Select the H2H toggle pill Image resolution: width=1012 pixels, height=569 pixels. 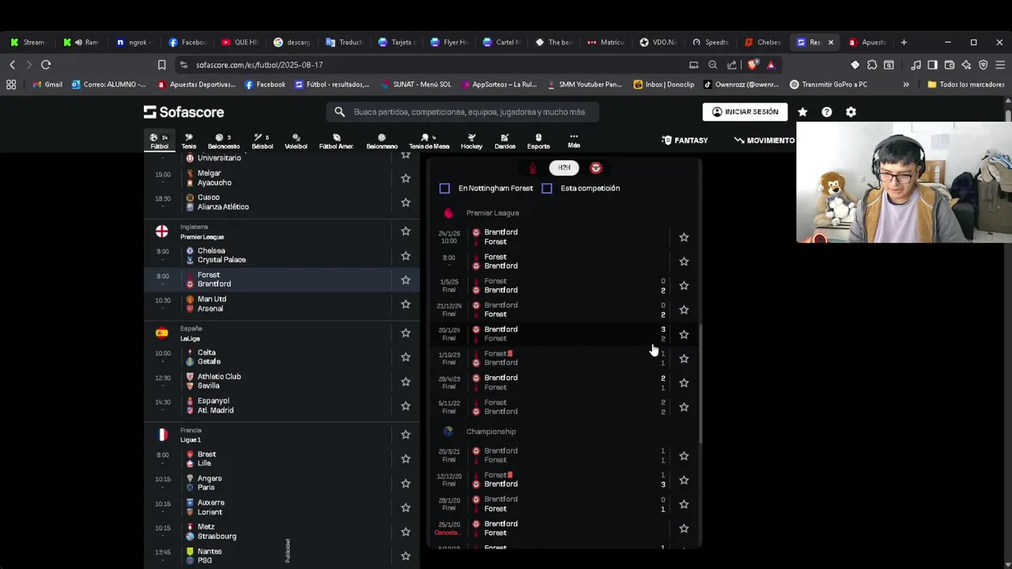click(564, 168)
